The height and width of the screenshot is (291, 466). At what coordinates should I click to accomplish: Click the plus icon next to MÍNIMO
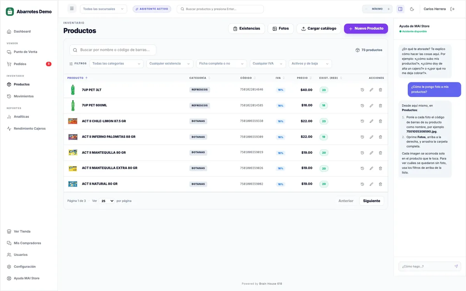point(388,9)
